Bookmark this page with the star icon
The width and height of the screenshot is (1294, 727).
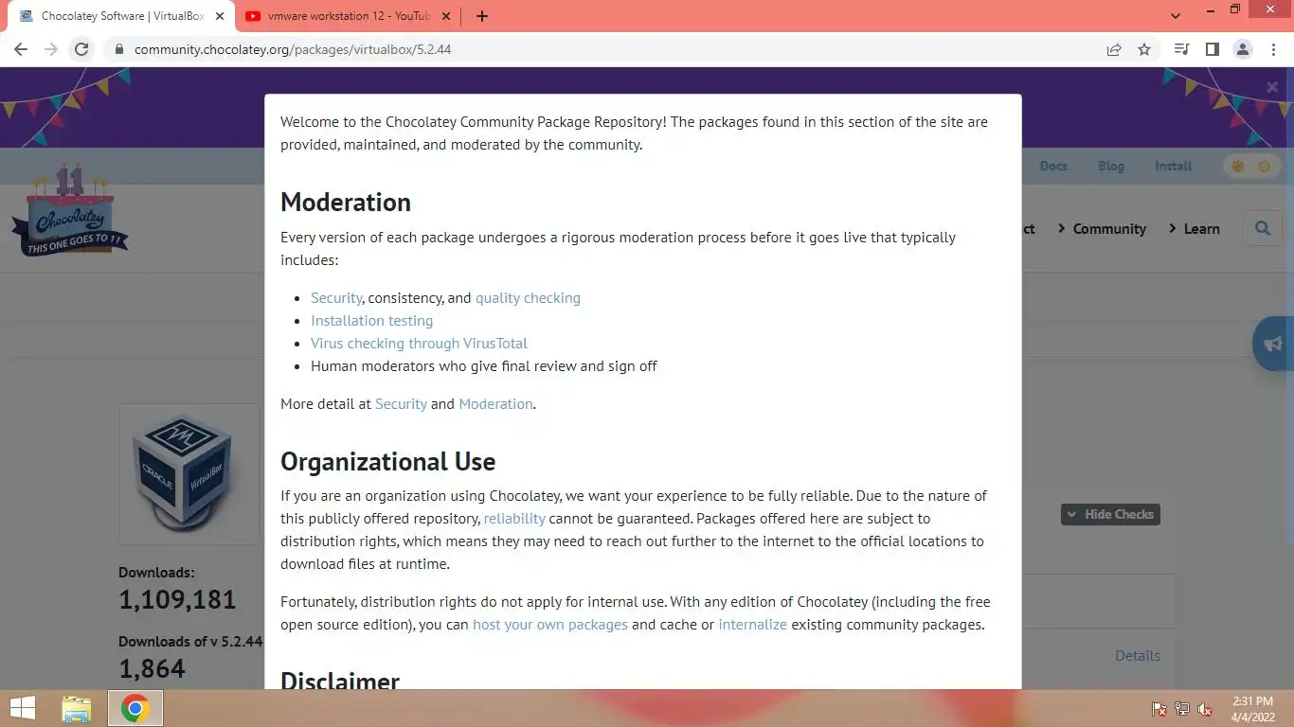[1144, 49]
